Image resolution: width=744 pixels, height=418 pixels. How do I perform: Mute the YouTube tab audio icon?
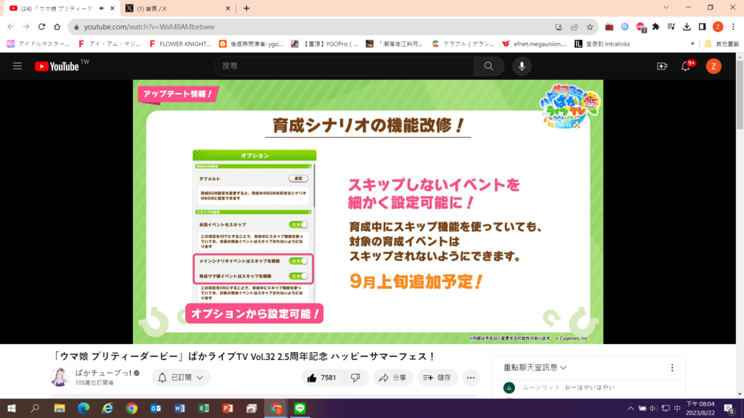(102, 9)
